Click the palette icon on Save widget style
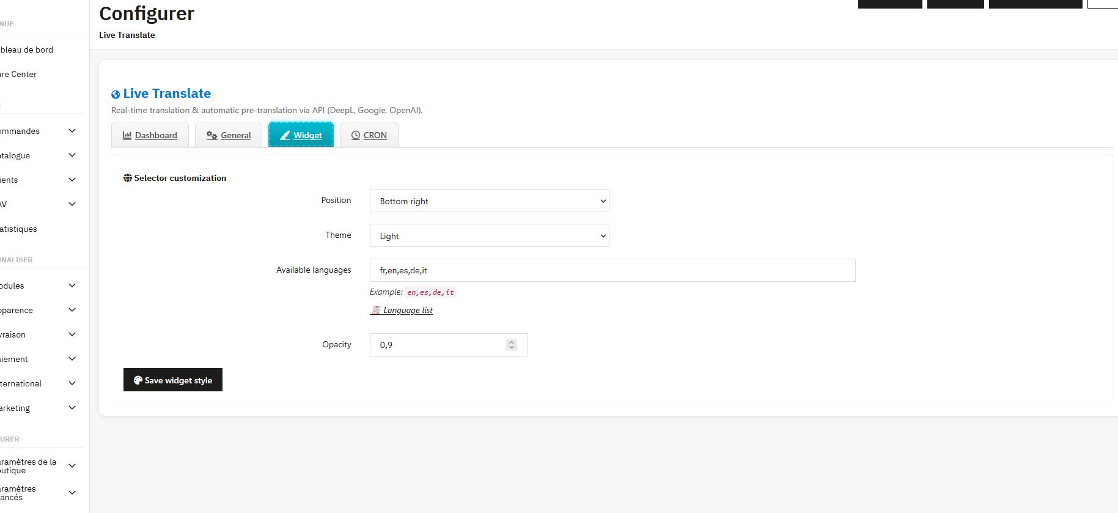The width and height of the screenshot is (1118, 513). pos(138,380)
